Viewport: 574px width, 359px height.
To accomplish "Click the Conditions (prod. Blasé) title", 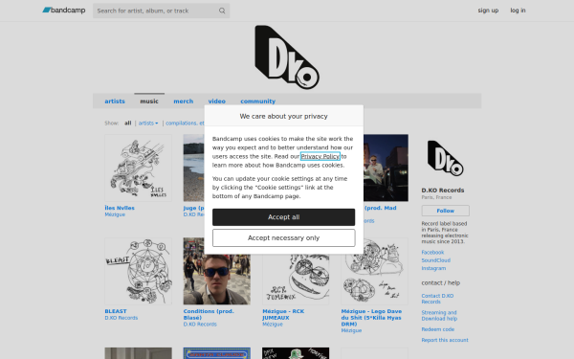I will (x=209, y=314).
